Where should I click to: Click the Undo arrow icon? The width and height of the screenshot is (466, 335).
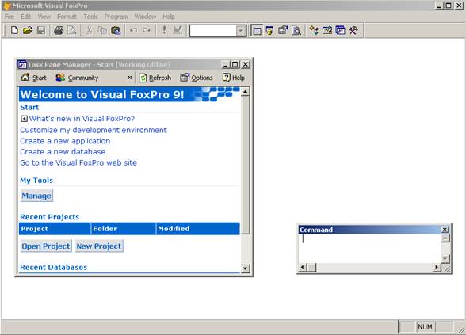pyautogui.click(x=133, y=30)
